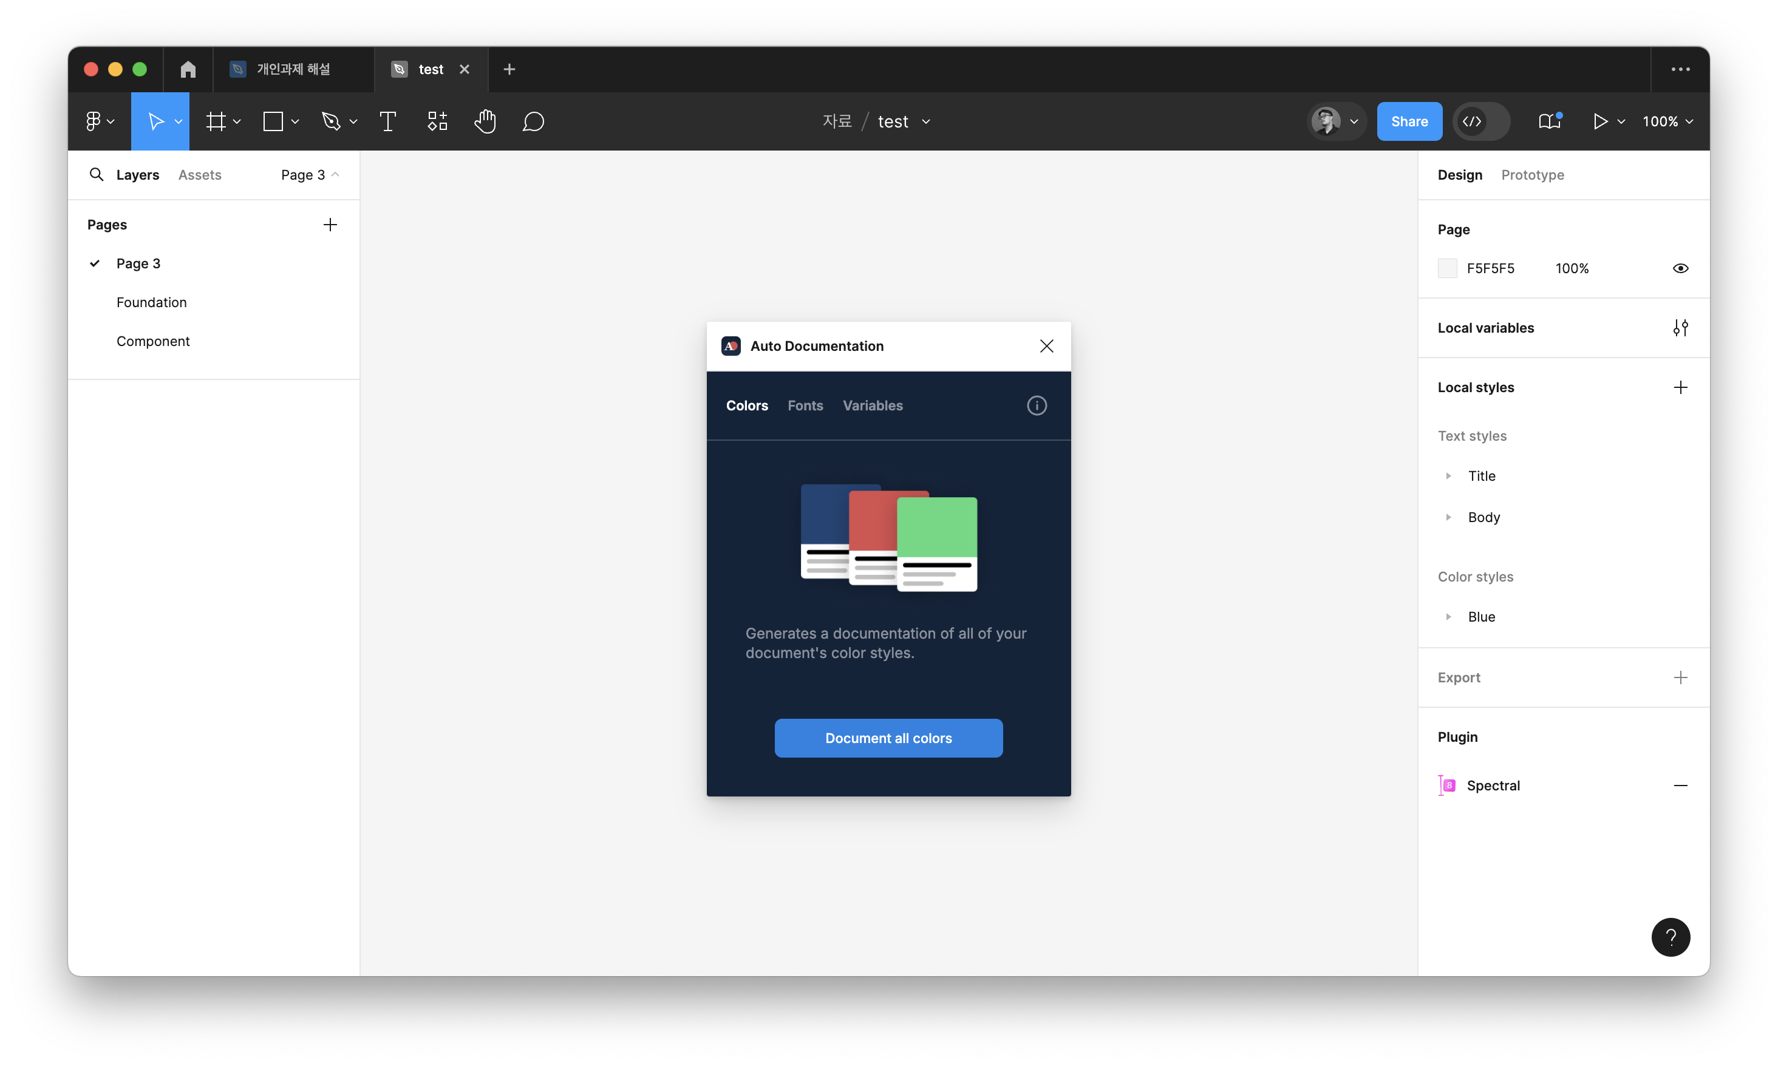Open plugin info icon in Auto Documentation
This screenshot has width=1778, height=1066.
[1036, 405]
